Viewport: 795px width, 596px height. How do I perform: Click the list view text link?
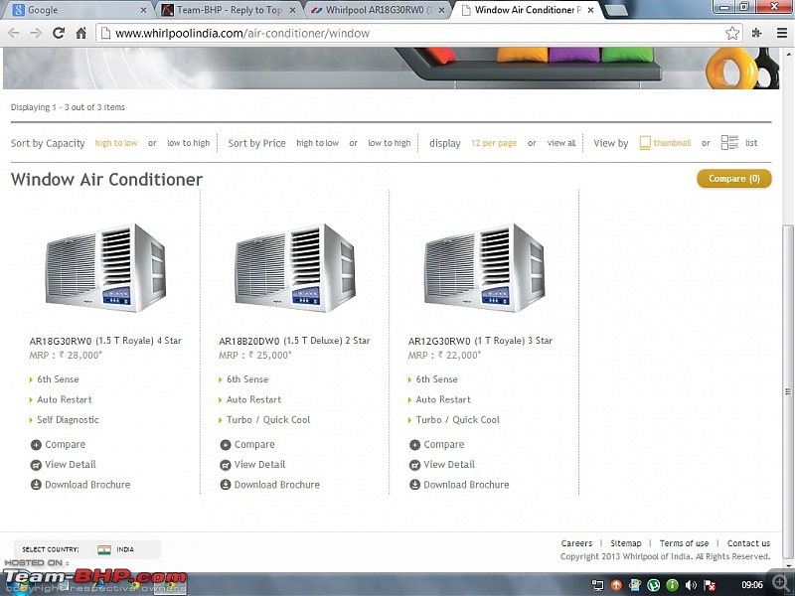coord(751,143)
